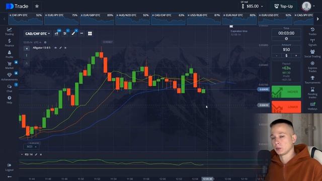Close the EUR/USD OTC tab

point(260,15)
